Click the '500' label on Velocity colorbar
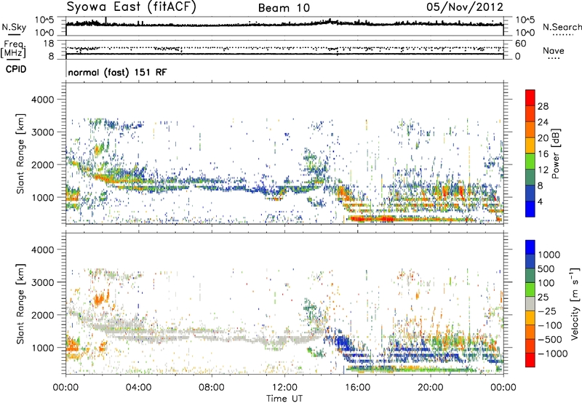Viewport: 582px width, 403px height. pyautogui.click(x=546, y=269)
